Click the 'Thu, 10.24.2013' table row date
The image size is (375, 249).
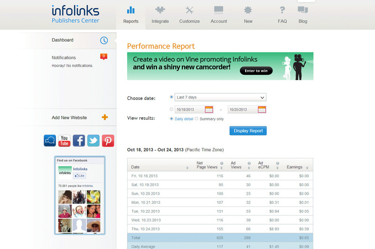tap(145, 229)
